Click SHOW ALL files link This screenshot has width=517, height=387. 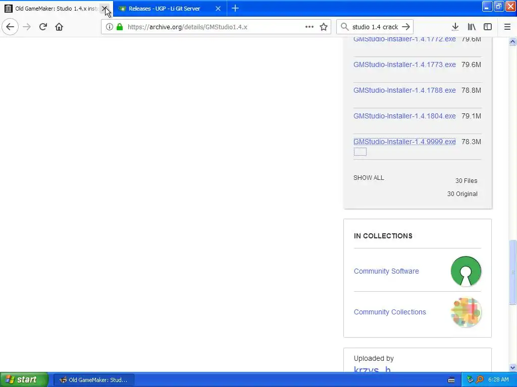(369, 178)
